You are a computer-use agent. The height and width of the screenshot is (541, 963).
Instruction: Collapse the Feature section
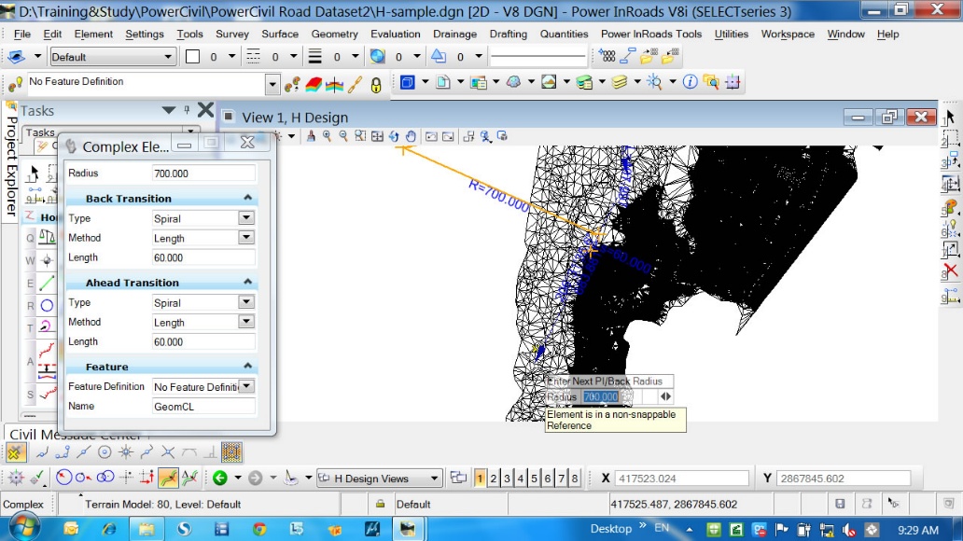(x=248, y=367)
